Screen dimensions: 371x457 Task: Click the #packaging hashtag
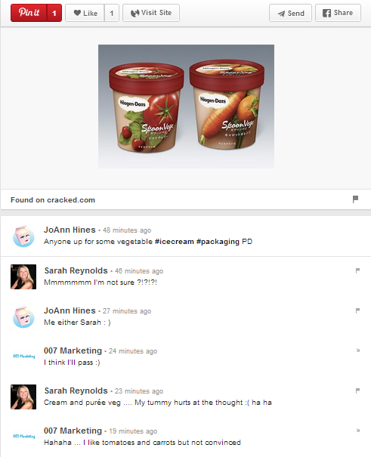pyautogui.click(x=218, y=242)
